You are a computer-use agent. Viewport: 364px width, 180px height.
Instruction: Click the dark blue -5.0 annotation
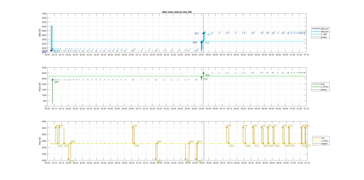(x=194, y=42)
